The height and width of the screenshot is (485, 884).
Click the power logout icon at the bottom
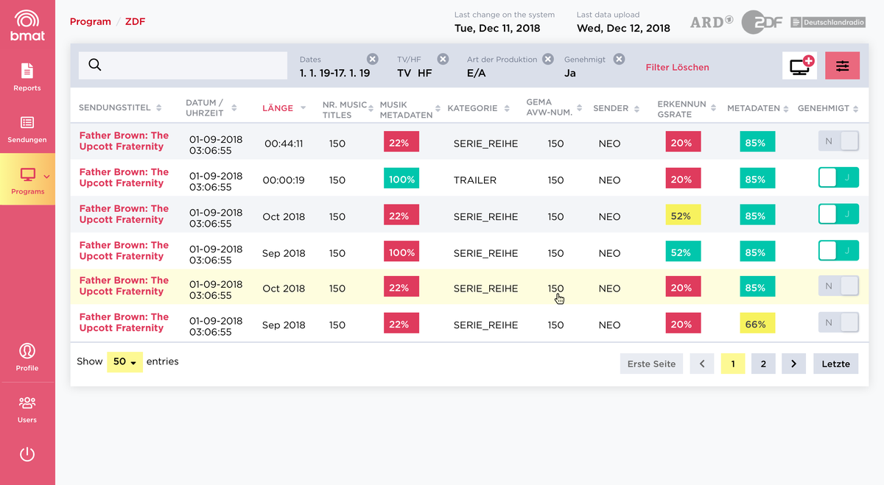[27, 454]
